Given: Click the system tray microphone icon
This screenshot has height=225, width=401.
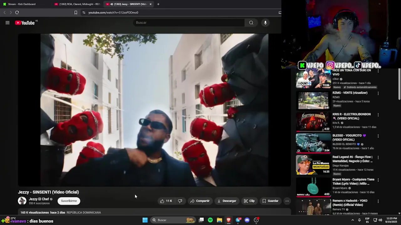Looking at the screenshot, I should [359, 220].
